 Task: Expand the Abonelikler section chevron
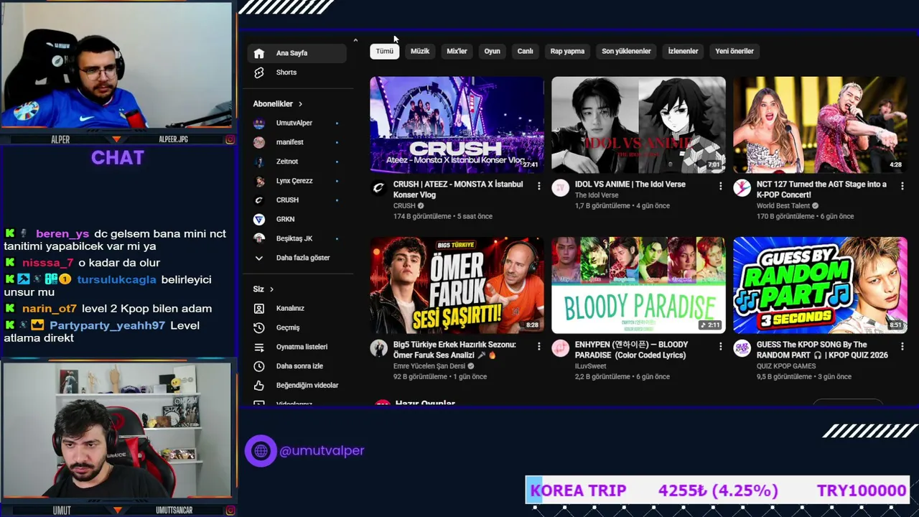point(300,104)
